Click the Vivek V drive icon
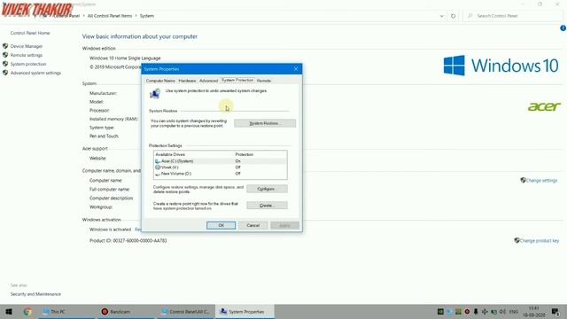 (158, 167)
